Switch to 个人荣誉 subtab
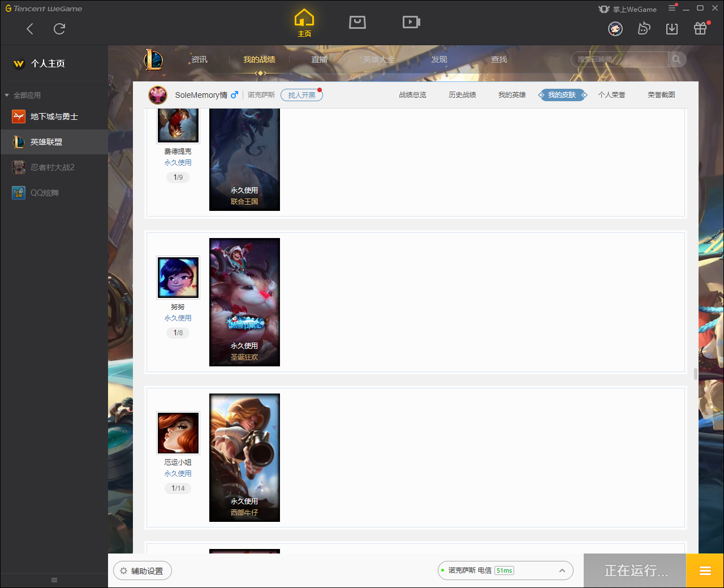Image resolution: width=724 pixels, height=588 pixels. click(611, 95)
